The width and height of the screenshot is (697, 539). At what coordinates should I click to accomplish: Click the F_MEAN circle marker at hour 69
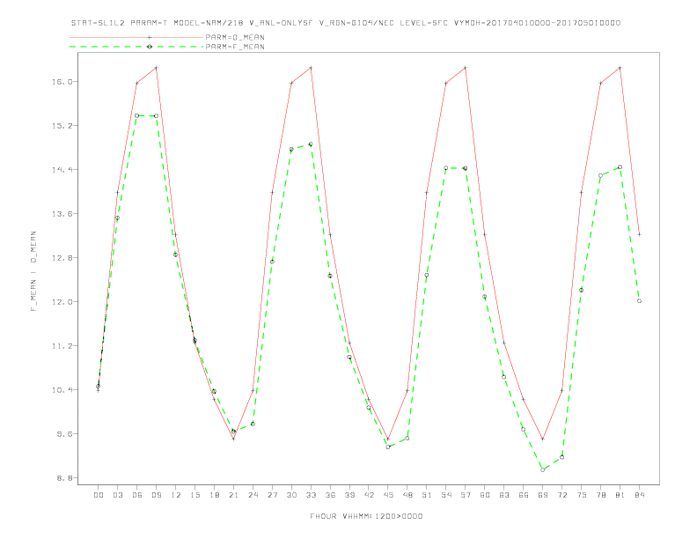click(x=543, y=469)
